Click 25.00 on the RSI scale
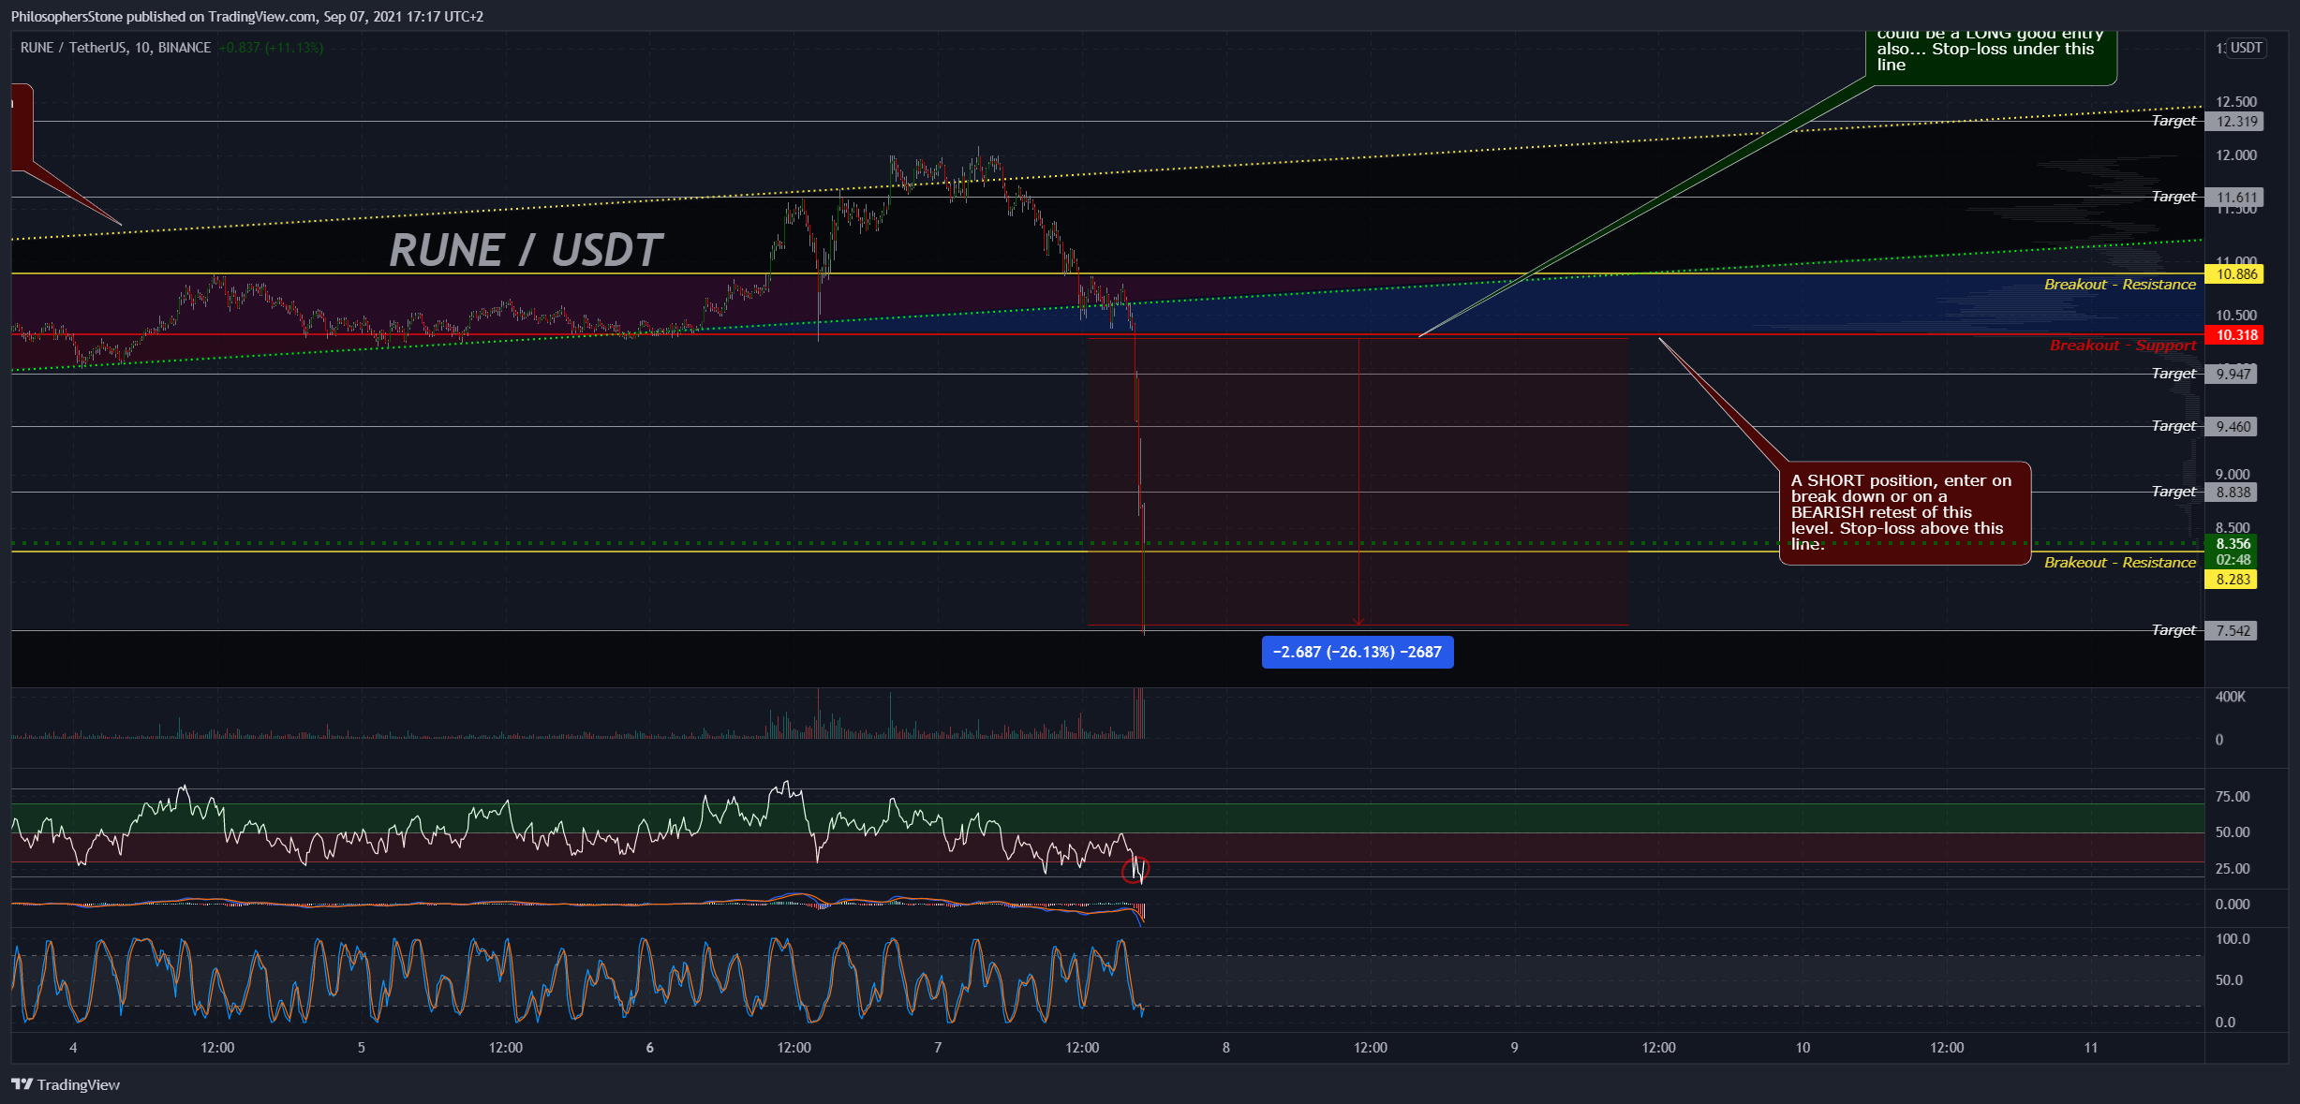Screen dimensions: 2300x1104 click(x=2233, y=869)
